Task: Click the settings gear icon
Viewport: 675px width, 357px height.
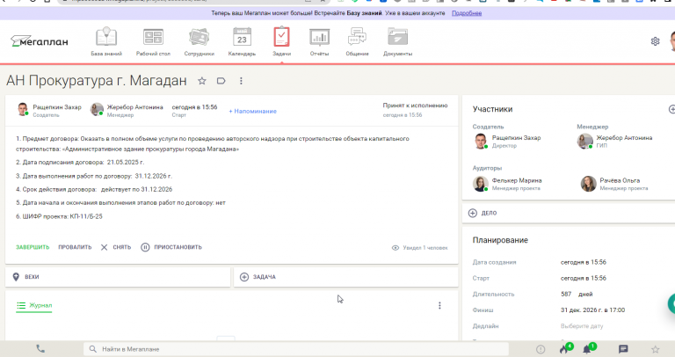Action: pyautogui.click(x=655, y=41)
